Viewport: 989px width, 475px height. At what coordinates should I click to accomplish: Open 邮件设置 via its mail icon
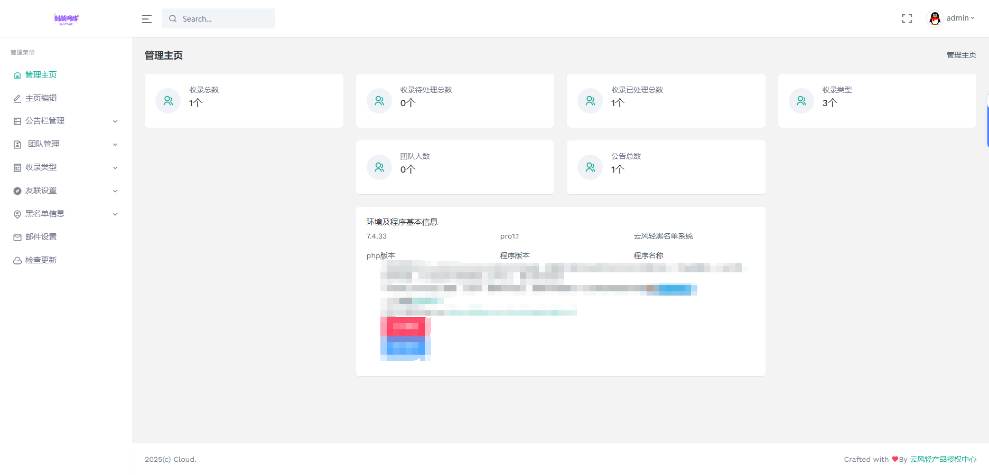pos(16,236)
